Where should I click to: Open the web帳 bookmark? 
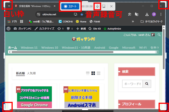[x=41, y=22]
